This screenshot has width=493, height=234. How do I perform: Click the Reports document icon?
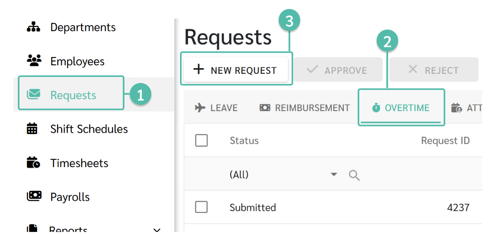(32, 229)
